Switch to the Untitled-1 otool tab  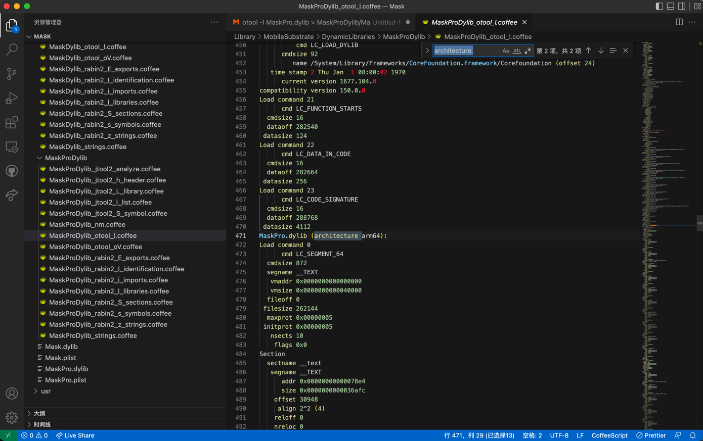click(321, 22)
